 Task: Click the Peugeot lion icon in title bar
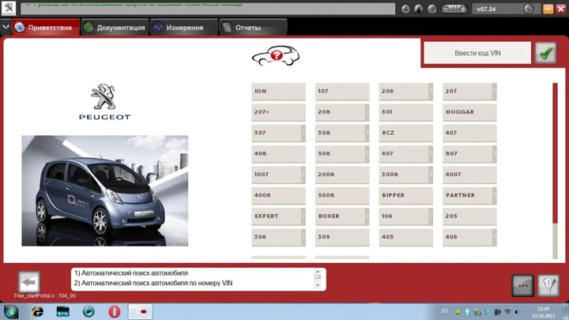9,8
